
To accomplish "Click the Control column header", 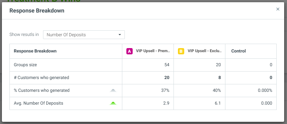I will click(239, 51).
